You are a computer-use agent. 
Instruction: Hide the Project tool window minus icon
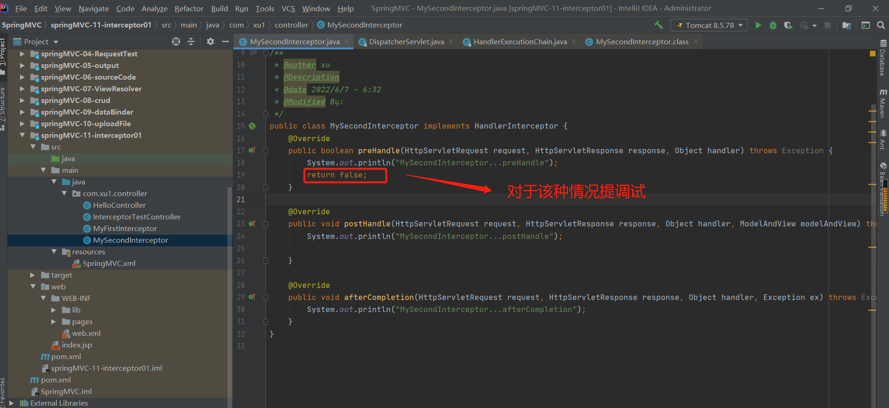click(225, 41)
